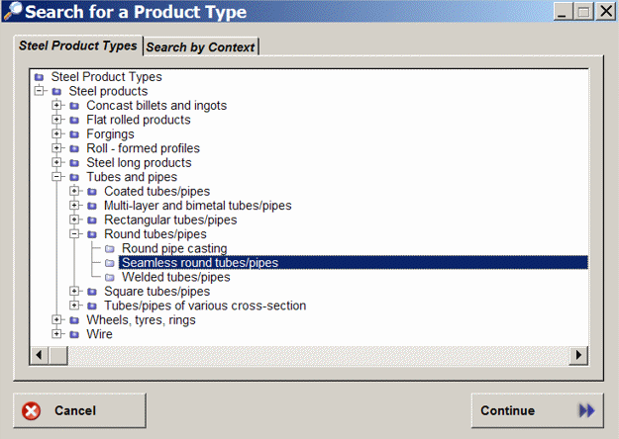Screen dimensions: 619x439
Task: Expand the Wheels, tyres, rings node
Action: (57, 320)
